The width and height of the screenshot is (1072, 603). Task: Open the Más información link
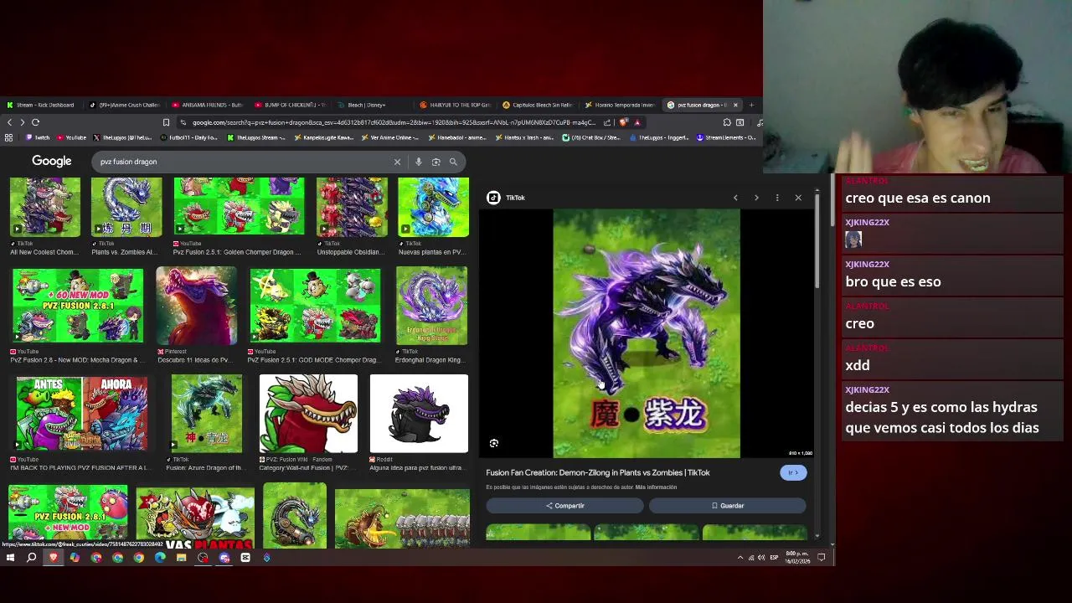[656, 487]
